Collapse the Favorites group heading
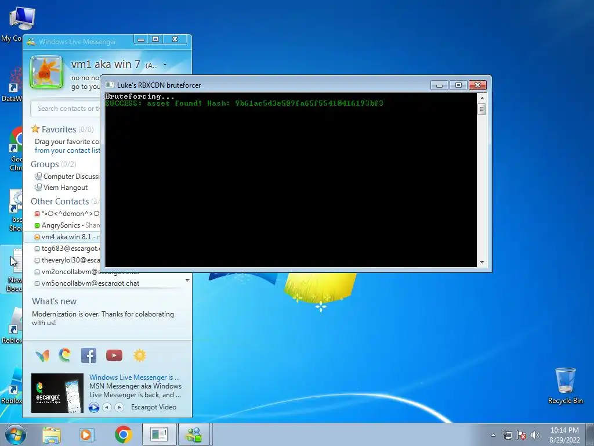594x446 pixels. 59,130
